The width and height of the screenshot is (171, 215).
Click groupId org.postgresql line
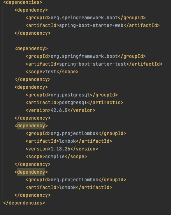click(x=71, y=95)
